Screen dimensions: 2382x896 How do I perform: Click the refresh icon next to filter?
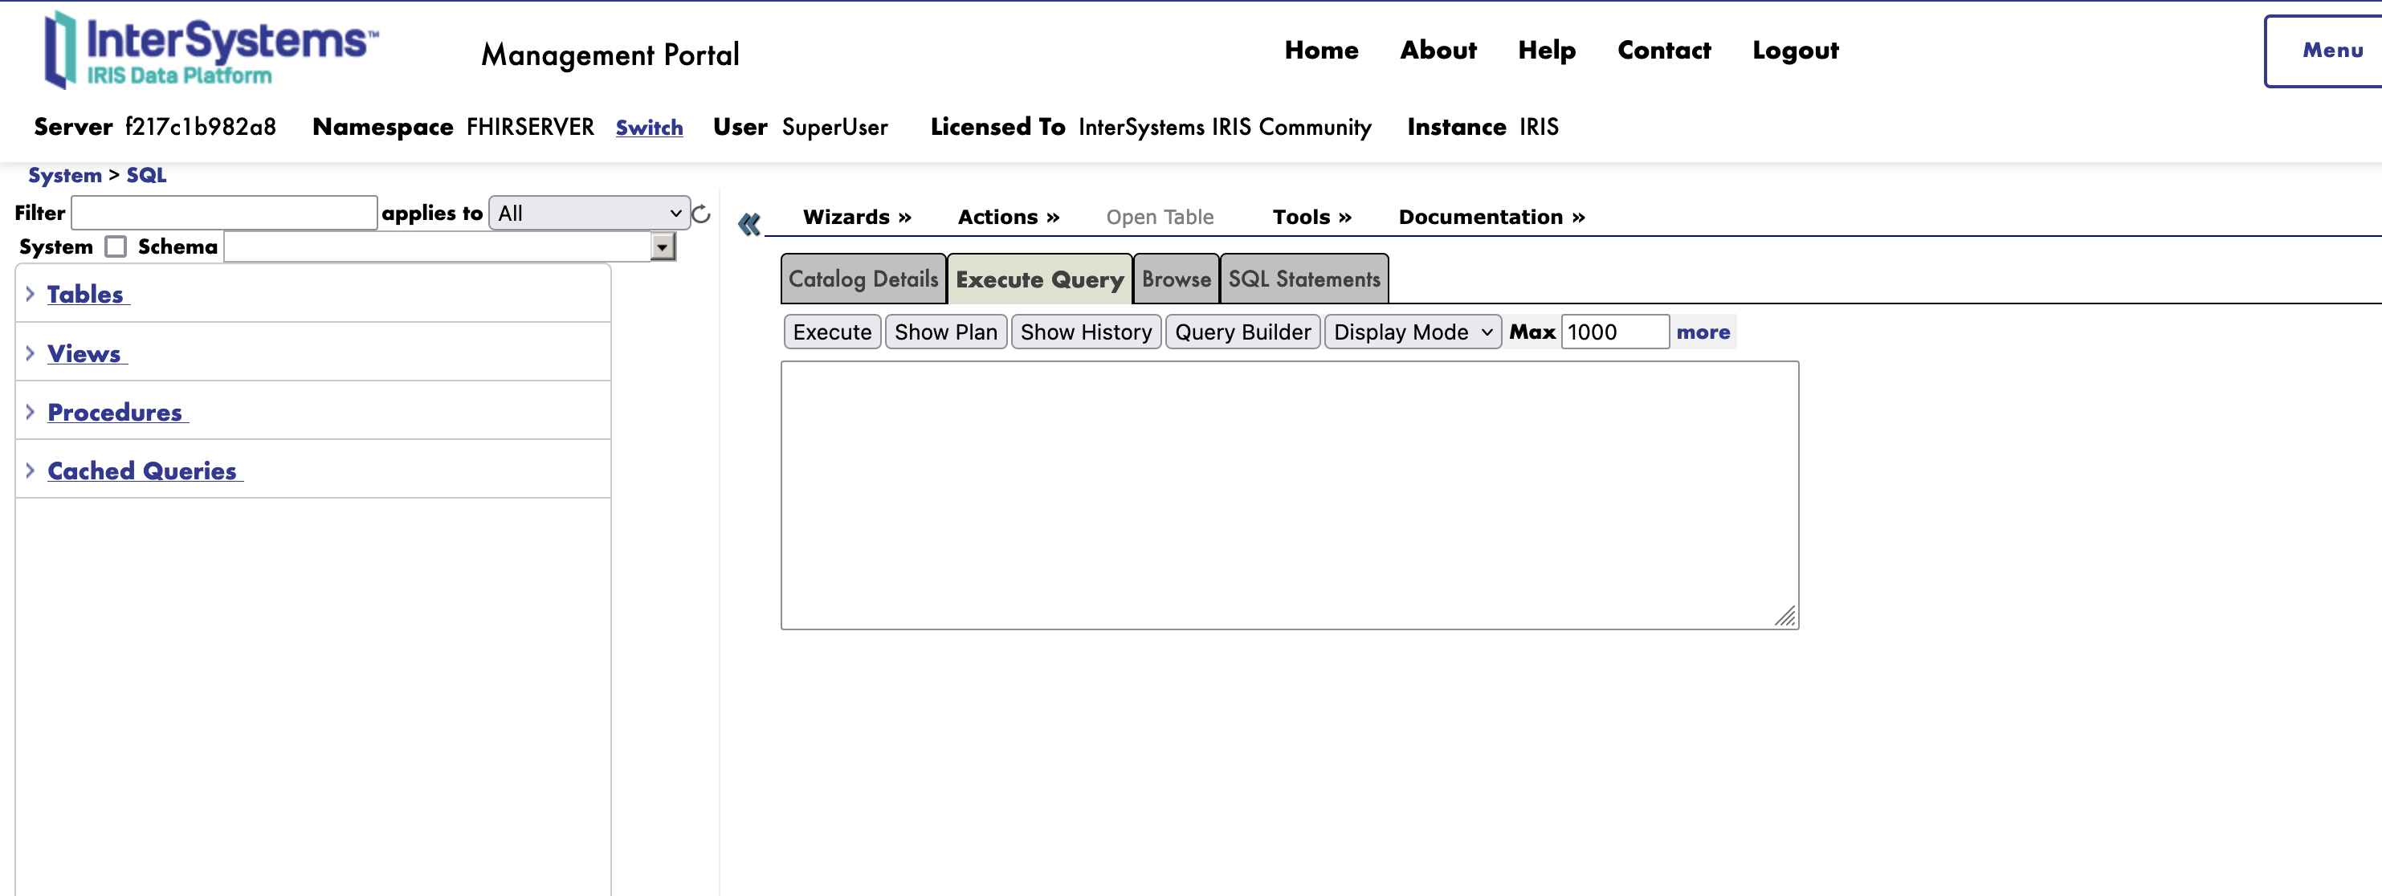[701, 214]
